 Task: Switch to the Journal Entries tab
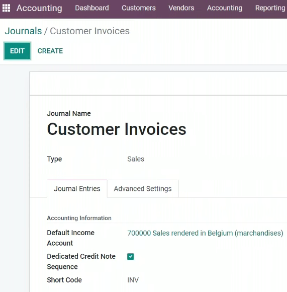point(77,189)
